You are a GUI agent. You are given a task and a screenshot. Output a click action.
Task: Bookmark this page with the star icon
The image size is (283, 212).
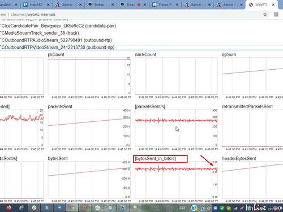(265, 15)
